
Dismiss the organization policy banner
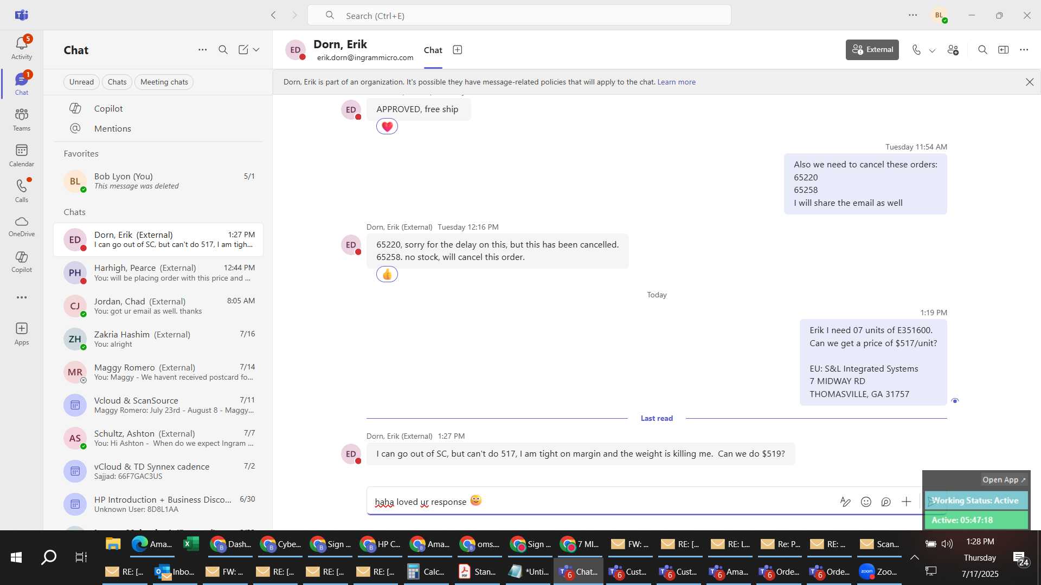[1030, 82]
